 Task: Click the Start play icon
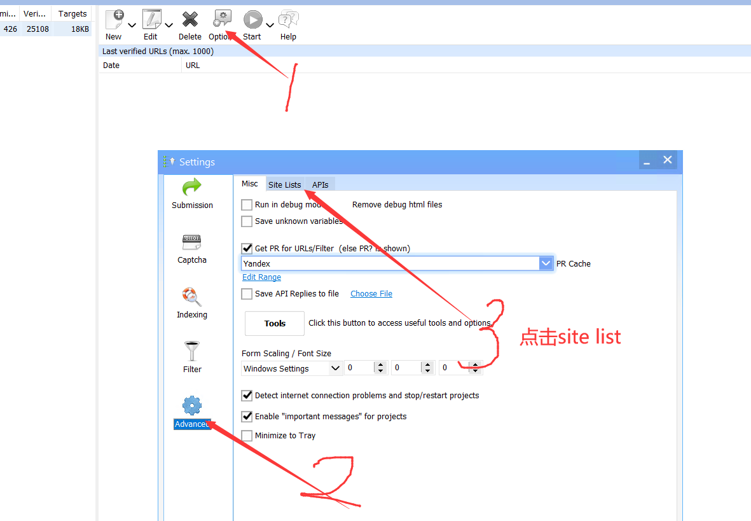[252, 20]
